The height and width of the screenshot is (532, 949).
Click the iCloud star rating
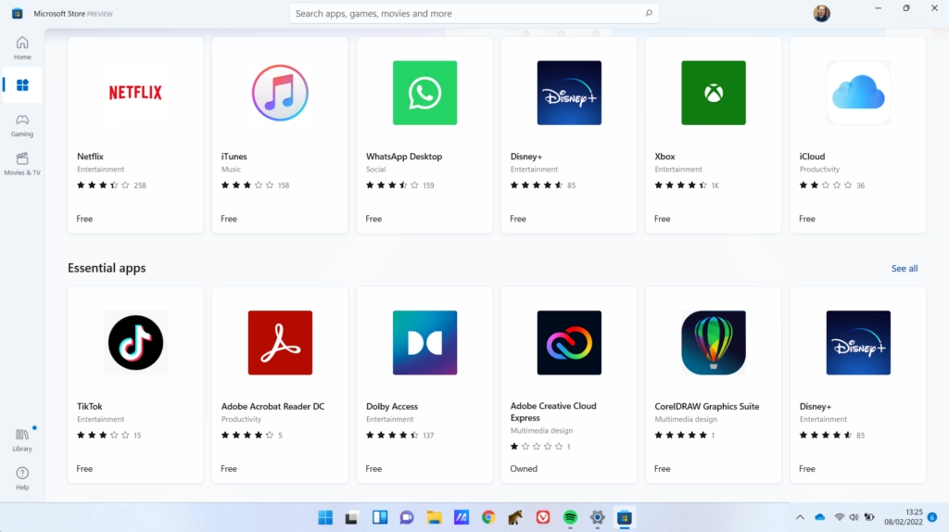tap(826, 185)
